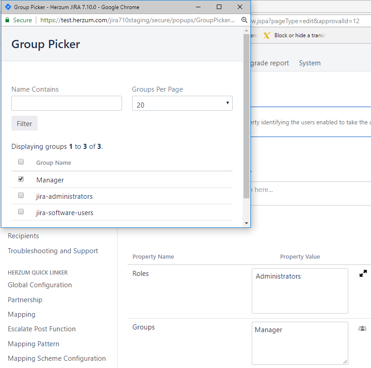The height and width of the screenshot is (368, 371).
Task: Click the zoom magnifier icon in address bar
Action: pyautogui.click(x=244, y=20)
